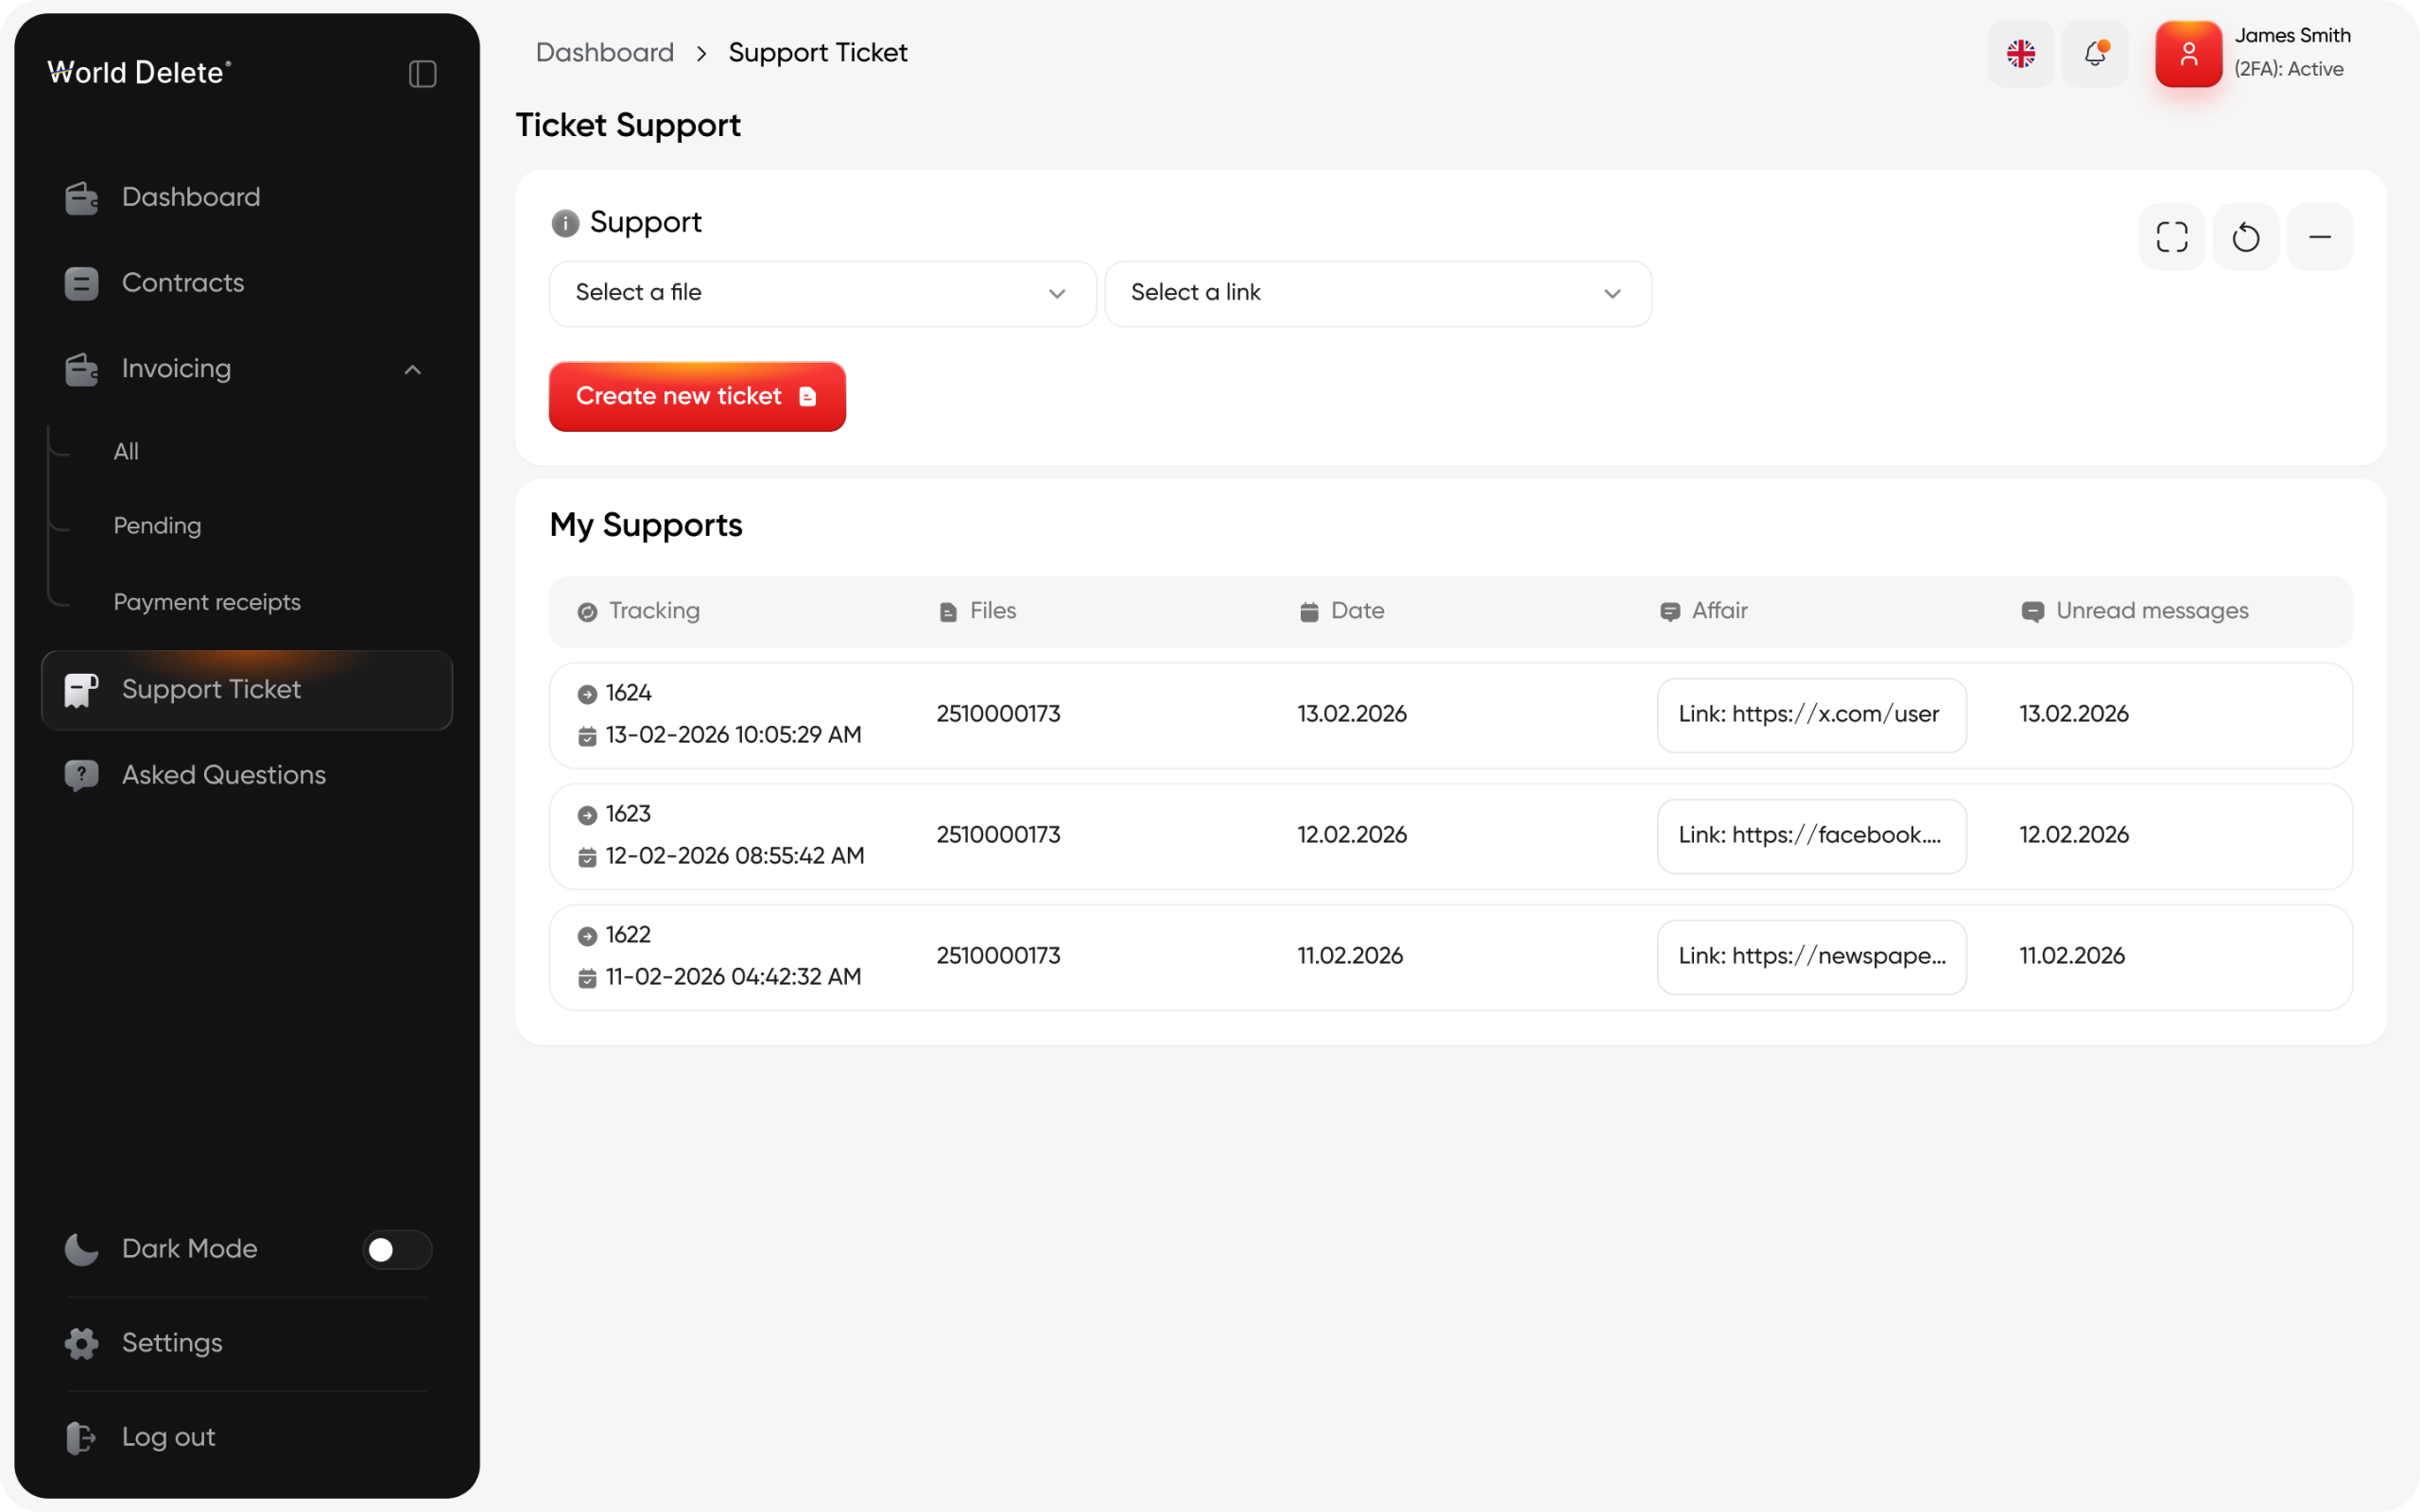Refresh the Support card

click(x=2245, y=237)
